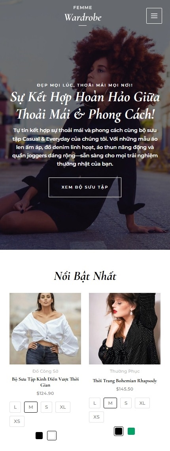Click the Xem Bộ Sưu Tập button

click(85, 187)
